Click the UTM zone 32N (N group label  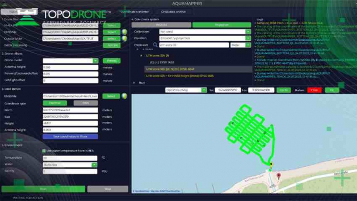point(158,56)
